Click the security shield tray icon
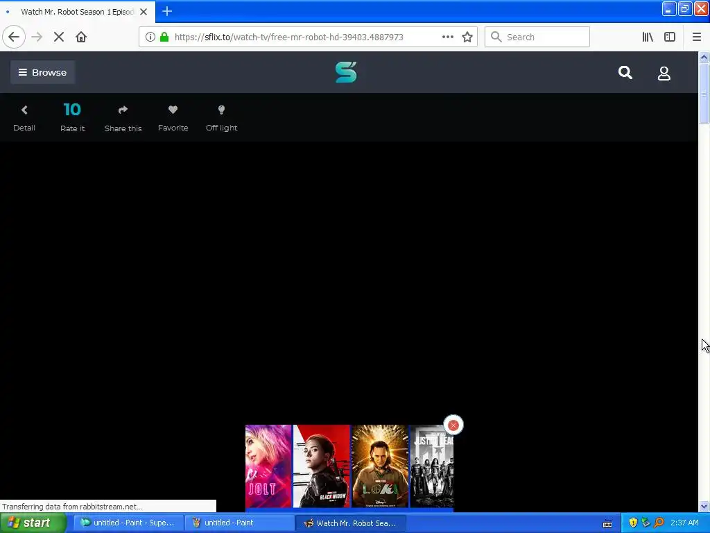Image resolution: width=710 pixels, height=533 pixels. (x=633, y=523)
